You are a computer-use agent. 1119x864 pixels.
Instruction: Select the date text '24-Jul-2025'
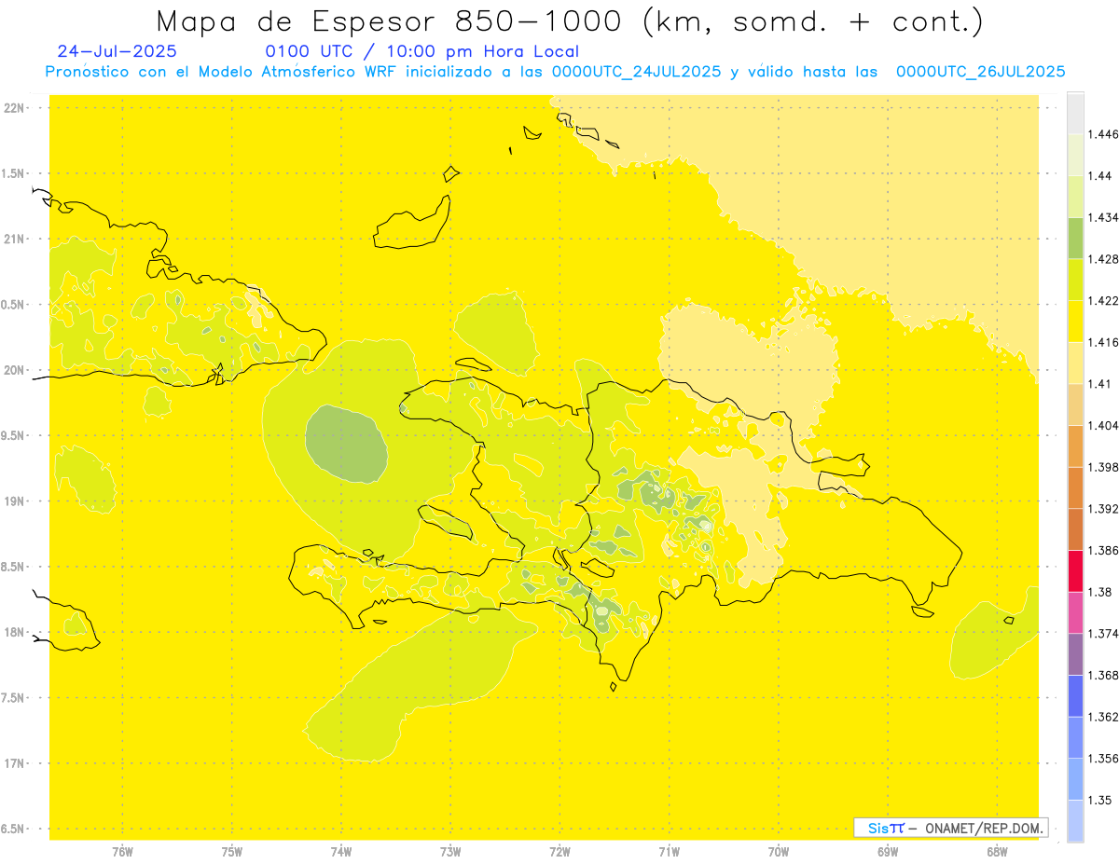pos(117,51)
